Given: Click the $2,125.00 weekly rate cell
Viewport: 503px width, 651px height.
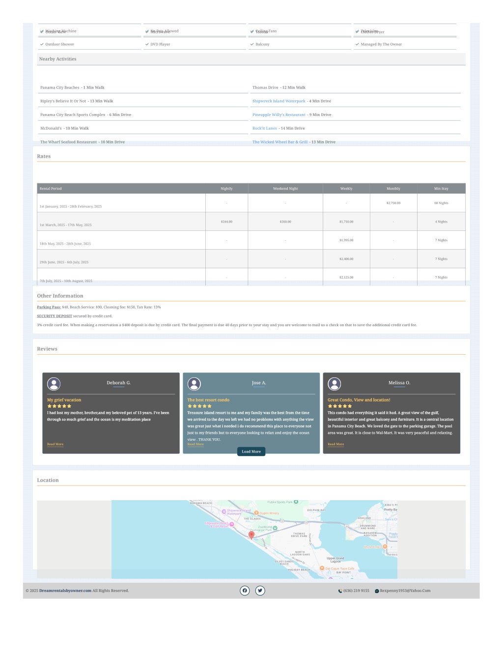Looking at the screenshot, I should (346, 277).
